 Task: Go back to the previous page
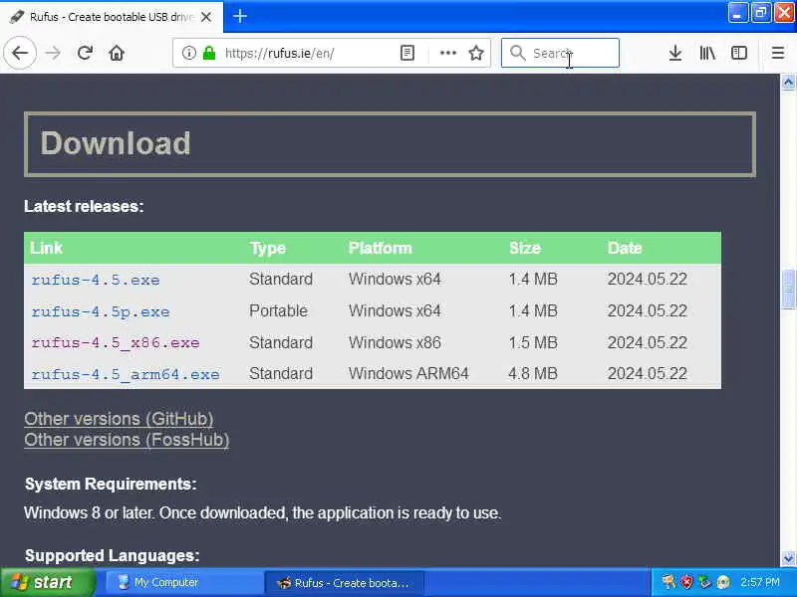point(20,53)
